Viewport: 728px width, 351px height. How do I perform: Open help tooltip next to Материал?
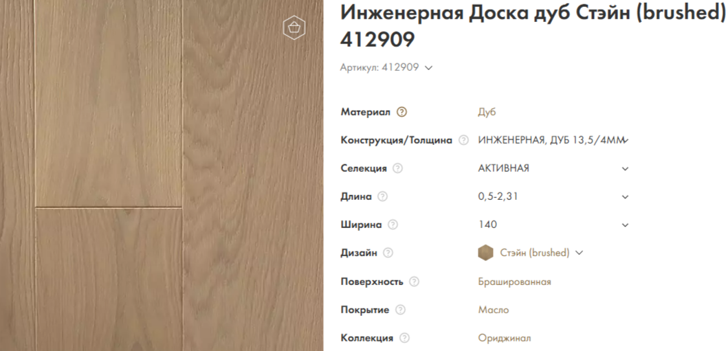click(402, 112)
